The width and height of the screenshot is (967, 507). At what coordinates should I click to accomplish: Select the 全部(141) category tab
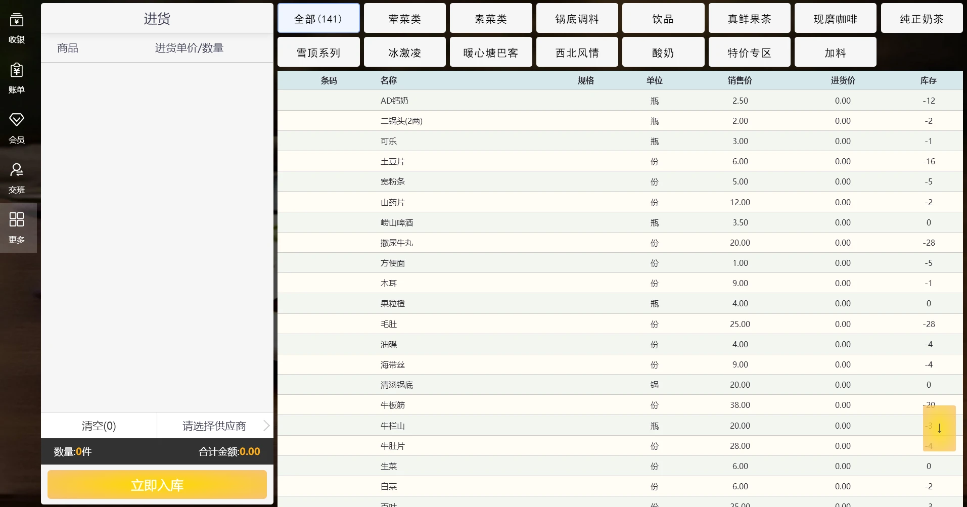pyautogui.click(x=318, y=19)
